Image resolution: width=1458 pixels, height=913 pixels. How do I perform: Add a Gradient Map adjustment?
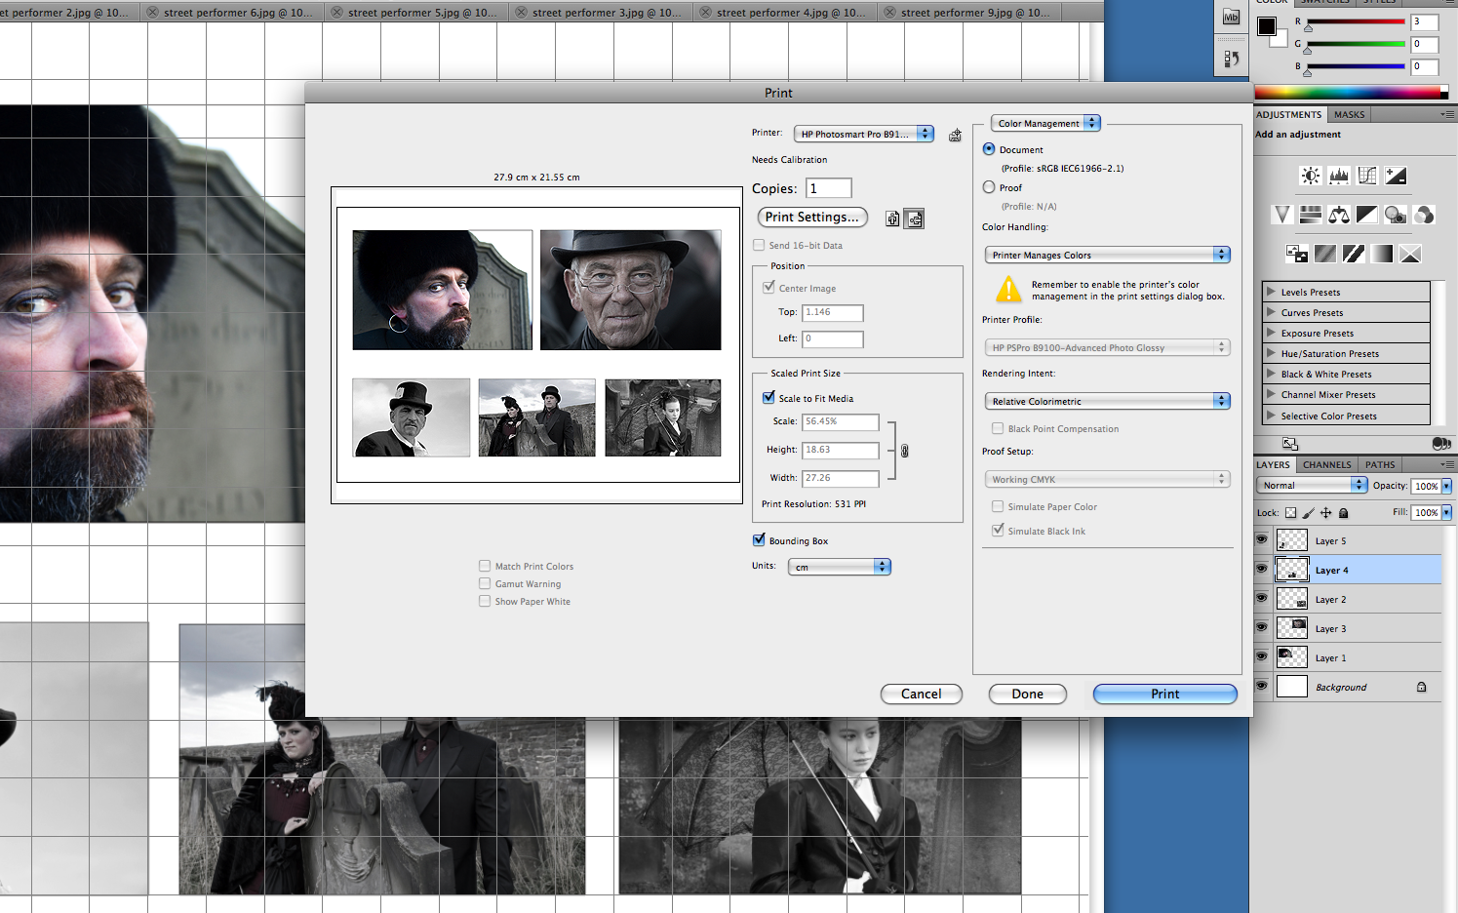[1382, 254]
